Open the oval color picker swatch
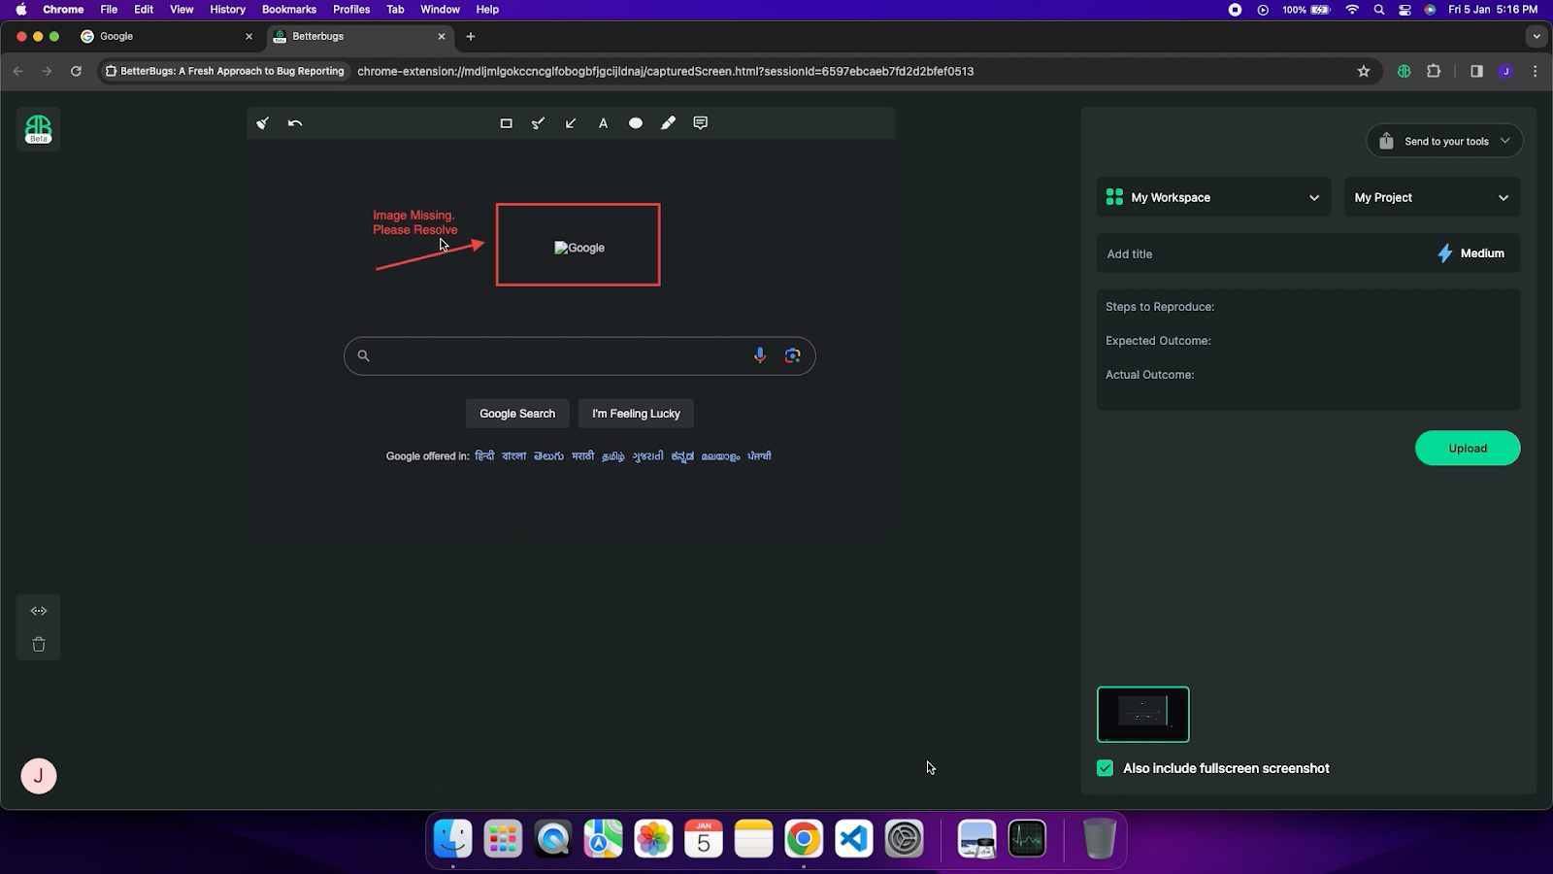The height and width of the screenshot is (874, 1553). 636,123
